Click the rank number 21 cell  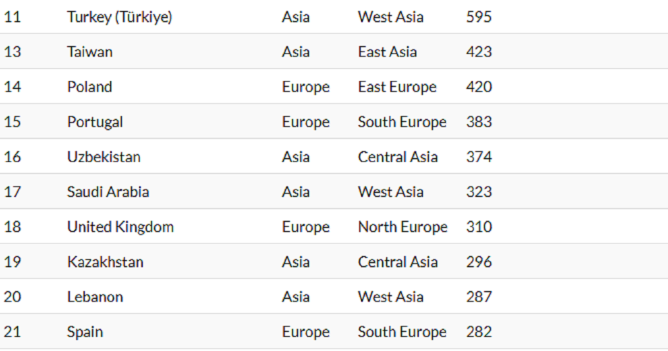12,333
